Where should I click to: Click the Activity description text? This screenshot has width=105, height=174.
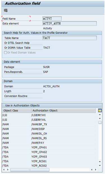point(48,29)
